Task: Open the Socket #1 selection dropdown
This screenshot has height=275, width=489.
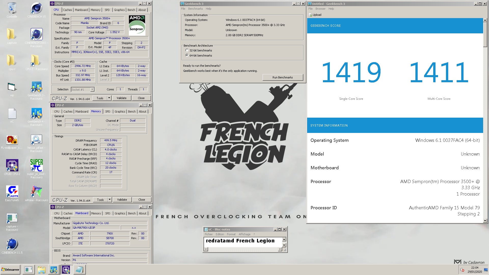Action: 92,89
